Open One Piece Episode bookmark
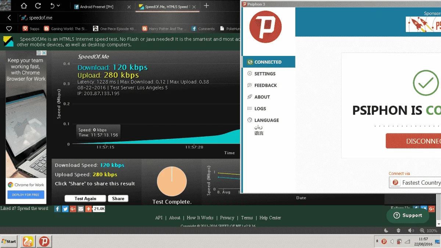 tap(115, 29)
